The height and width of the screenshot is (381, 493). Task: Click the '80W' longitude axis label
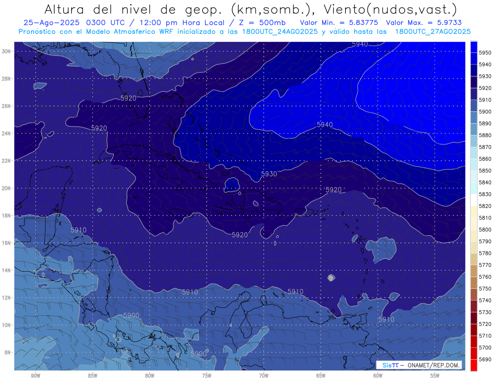tap(150, 376)
